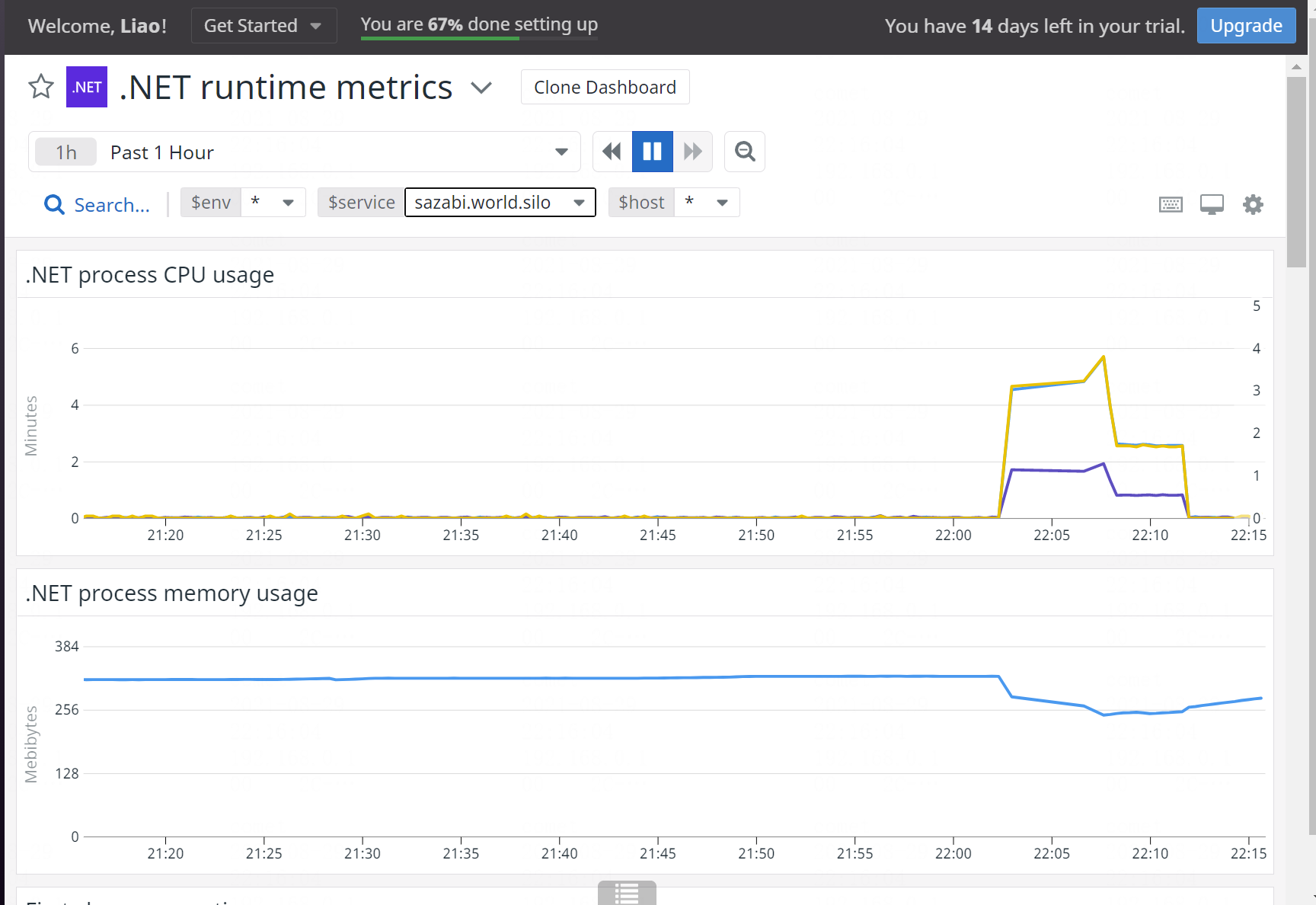
Task: Step the time window backward
Action: click(x=612, y=152)
